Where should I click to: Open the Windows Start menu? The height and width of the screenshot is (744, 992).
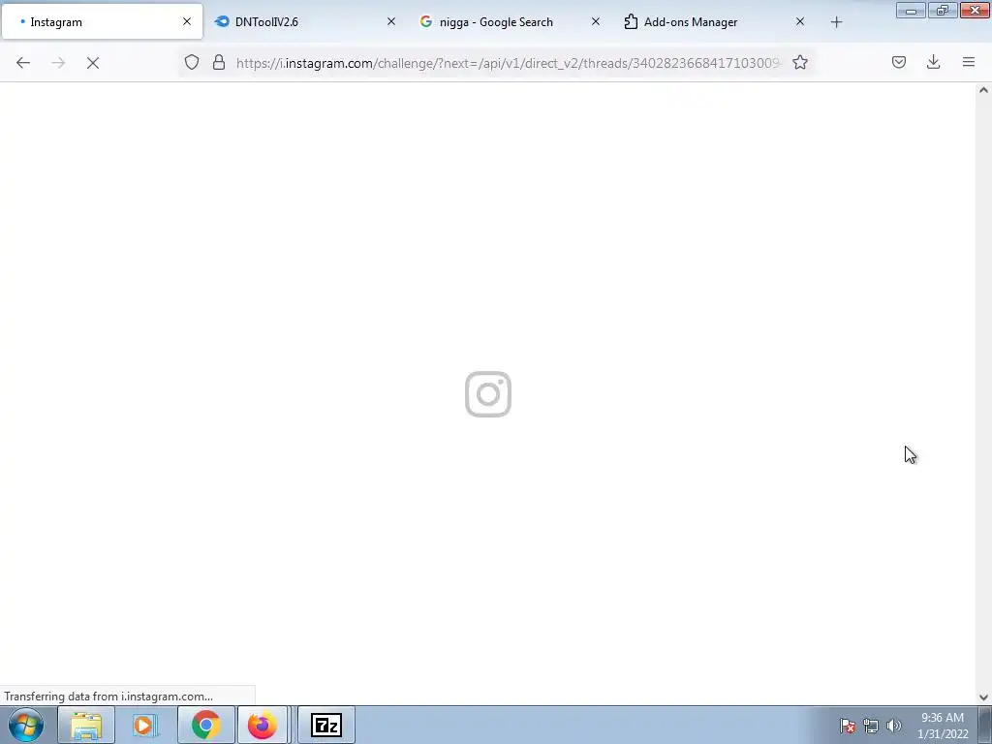coord(26,725)
